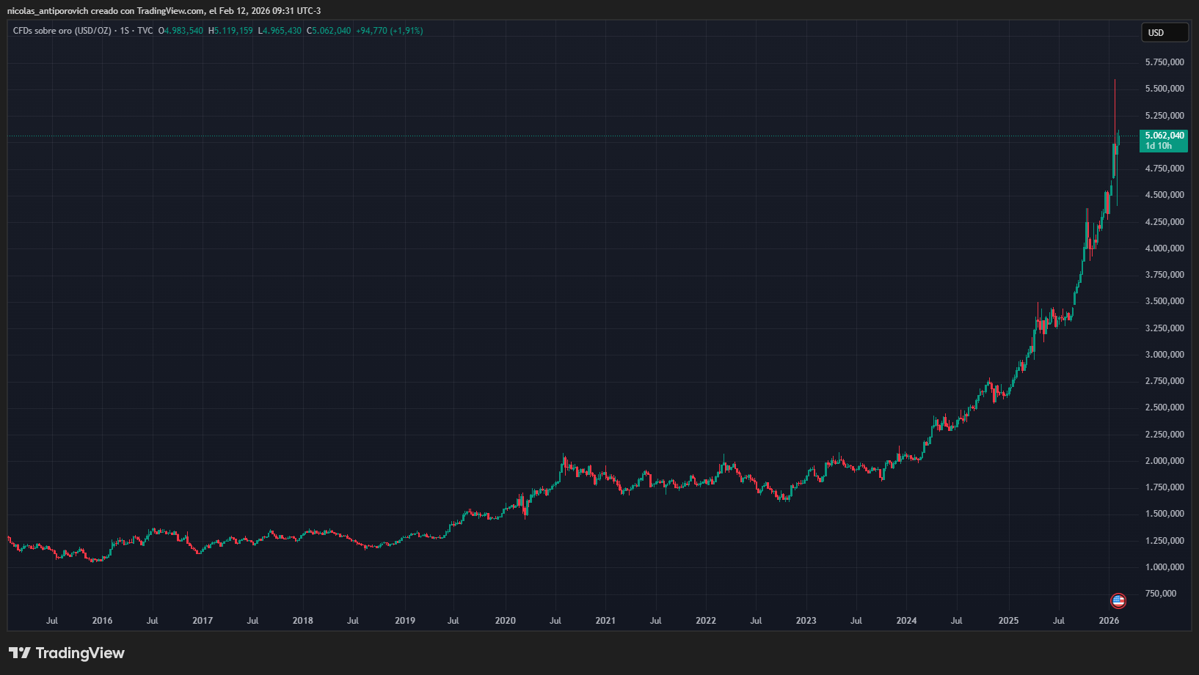Image resolution: width=1199 pixels, height=675 pixels.
Task: Click the 750,000 price scale label
Action: [1160, 594]
